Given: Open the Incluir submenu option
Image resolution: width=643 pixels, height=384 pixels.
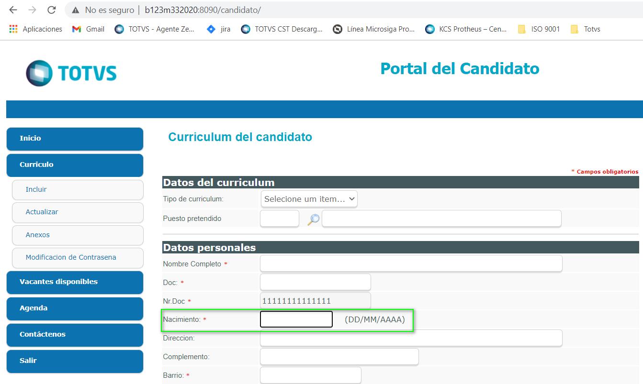Looking at the screenshot, I should 78,190.
